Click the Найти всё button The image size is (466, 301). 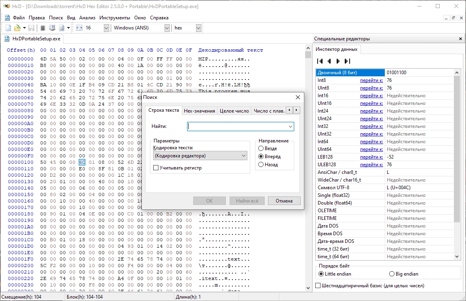click(247, 201)
